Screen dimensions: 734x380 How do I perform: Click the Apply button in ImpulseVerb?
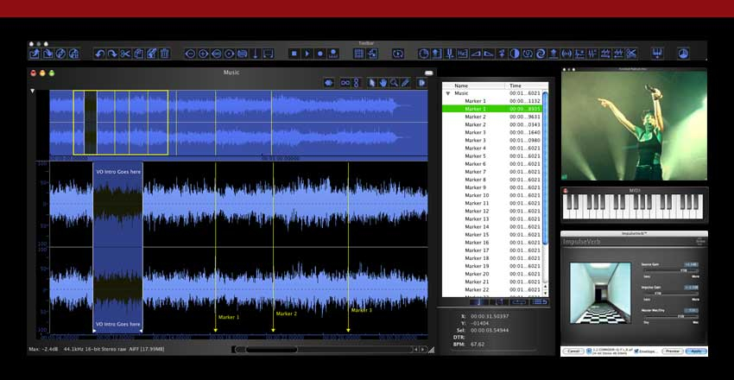696,351
